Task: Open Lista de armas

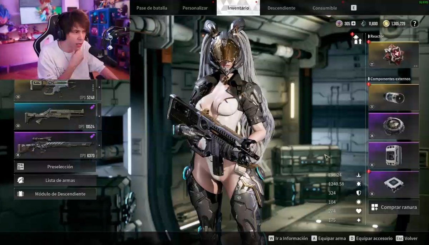Action: point(55,180)
